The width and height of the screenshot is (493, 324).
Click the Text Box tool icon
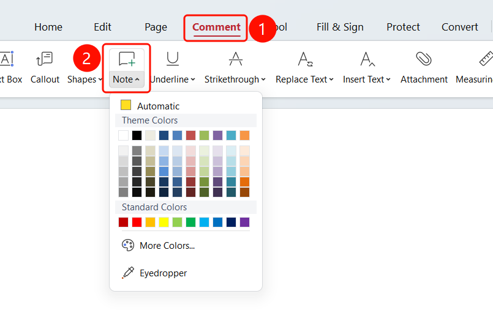[x=7, y=59]
